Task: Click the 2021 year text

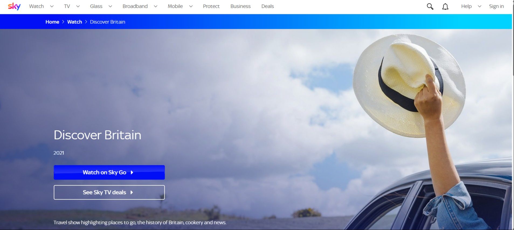Action: 59,153
